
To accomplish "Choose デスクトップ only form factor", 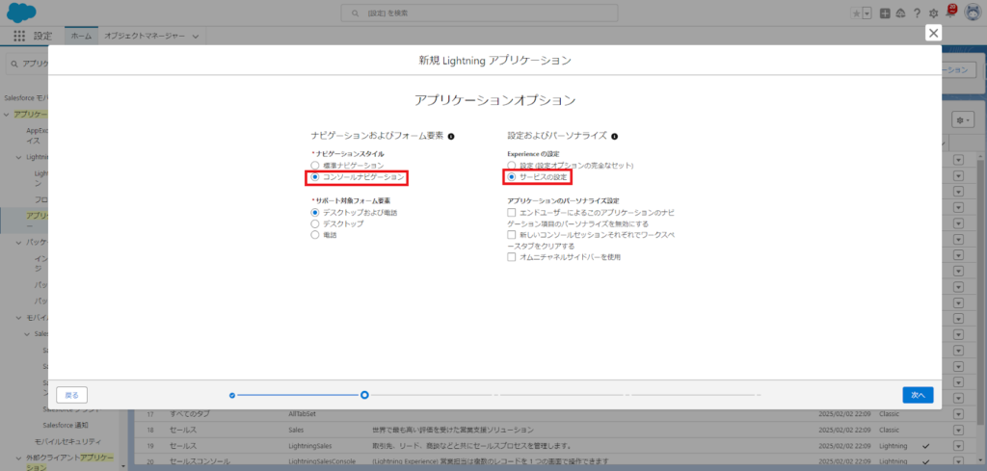I will (x=315, y=223).
